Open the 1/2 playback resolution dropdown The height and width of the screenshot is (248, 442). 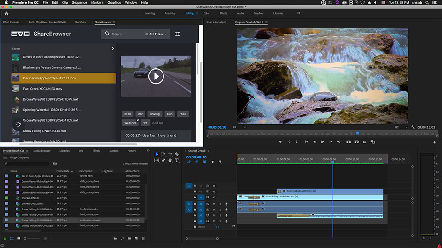(401, 127)
